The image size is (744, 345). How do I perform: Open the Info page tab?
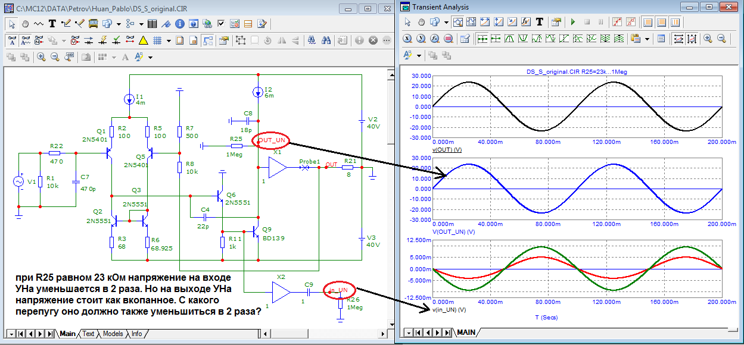(x=136, y=334)
